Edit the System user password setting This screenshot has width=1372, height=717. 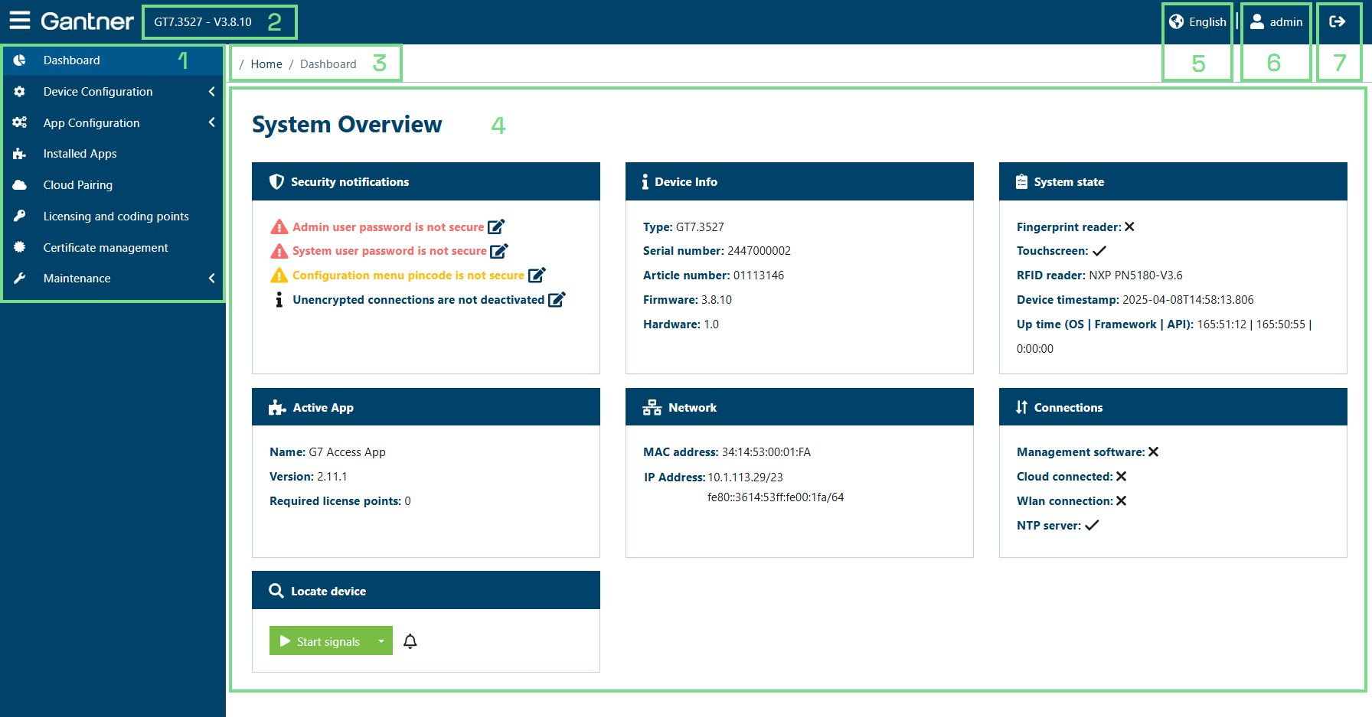click(499, 251)
